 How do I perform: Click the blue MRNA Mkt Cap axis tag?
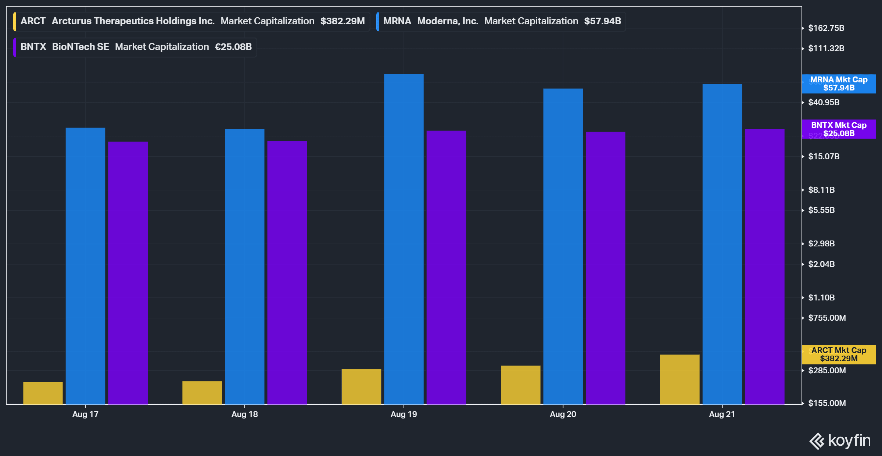(839, 84)
